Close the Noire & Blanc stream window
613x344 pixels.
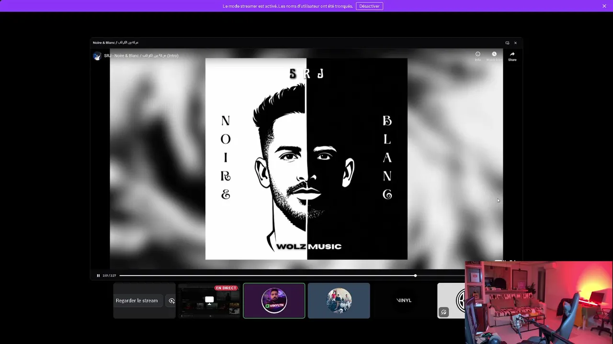pyautogui.click(x=515, y=43)
